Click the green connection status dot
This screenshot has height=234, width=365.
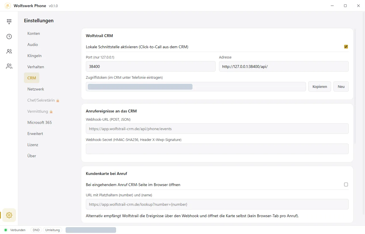point(6,230)
